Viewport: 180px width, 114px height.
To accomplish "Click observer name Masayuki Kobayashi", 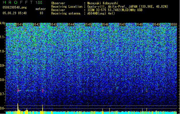I will [x=103, y=3].
